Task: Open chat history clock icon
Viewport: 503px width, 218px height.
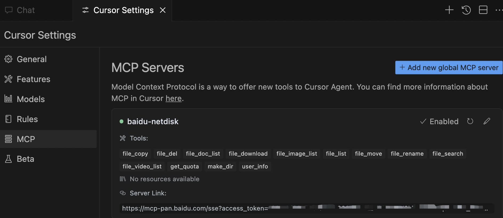Action: pos(466,10)
